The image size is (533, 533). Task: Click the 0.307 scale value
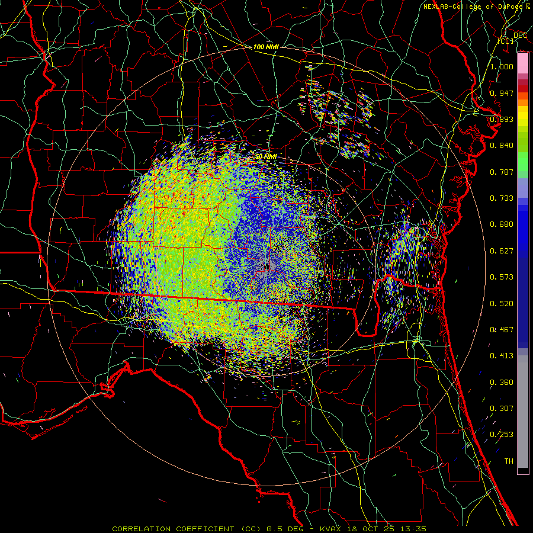[502, 409]
